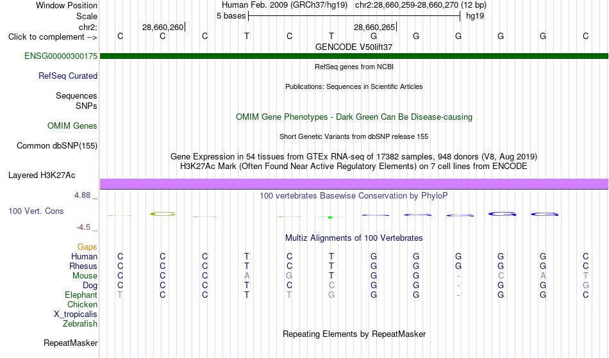This screenshot has width=609, height=358.
Task: Click the 4.88 PhyloP upper scale value
Action: [82, 195]
